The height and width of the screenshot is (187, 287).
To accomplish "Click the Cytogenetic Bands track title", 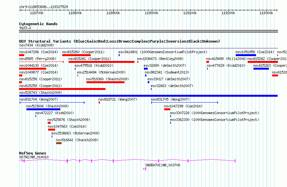I will coord(38,24).
